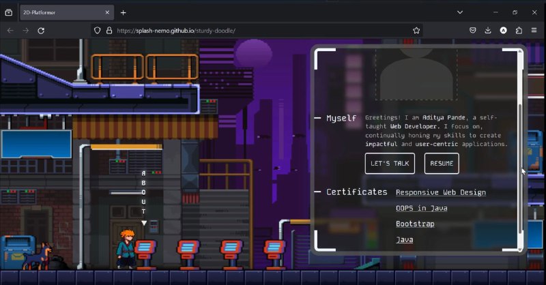Open the Java certificate link
This screenshot has width=546, height=285.
coord(404,240)
